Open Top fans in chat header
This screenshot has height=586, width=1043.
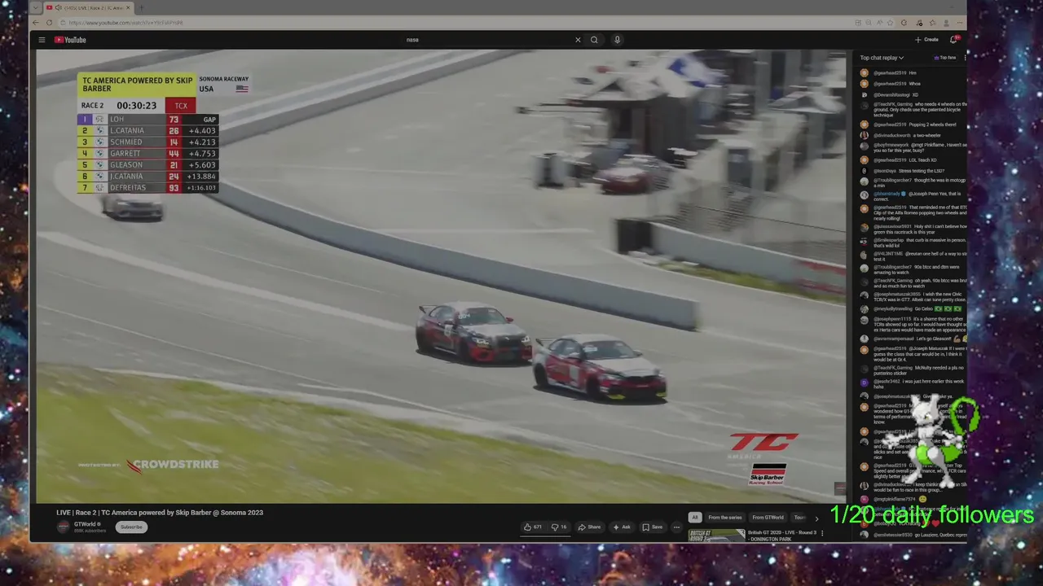tap(944, 58)
